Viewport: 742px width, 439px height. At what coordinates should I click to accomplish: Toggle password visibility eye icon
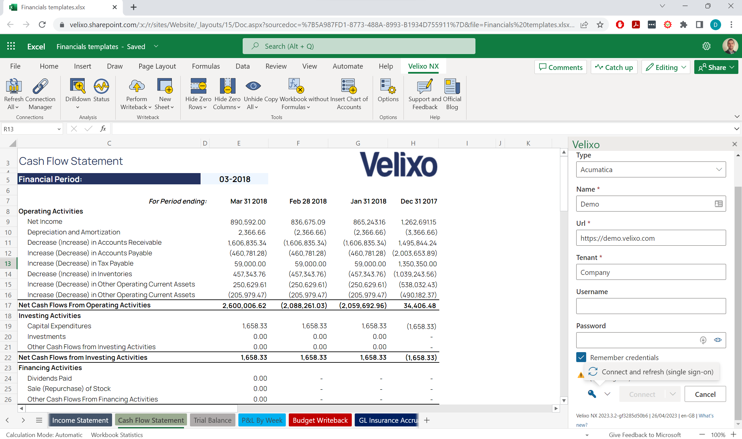(x=718, y=340)
